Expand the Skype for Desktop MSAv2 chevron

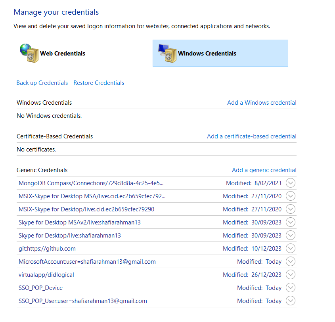coord(291,222)
